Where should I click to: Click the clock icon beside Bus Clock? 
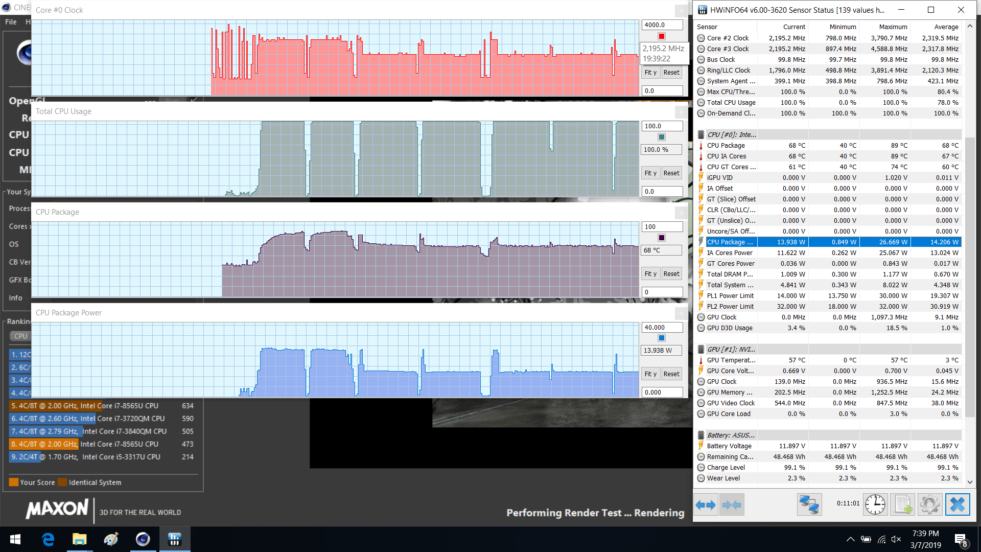point(701,60)
